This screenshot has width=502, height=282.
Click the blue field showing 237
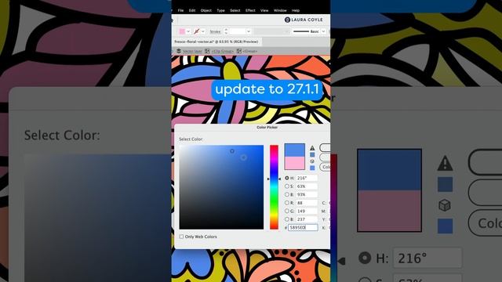(x=307, y=219)
